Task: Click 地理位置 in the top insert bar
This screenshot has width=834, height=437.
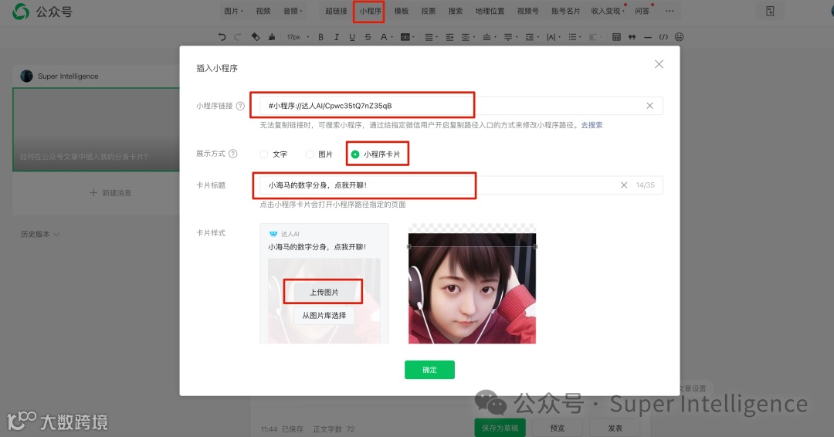Action: click(x=490, y=11)
